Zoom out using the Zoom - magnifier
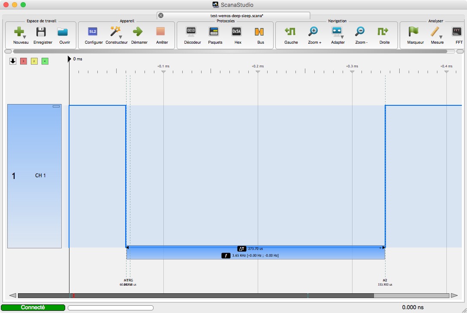 point(360,32)
